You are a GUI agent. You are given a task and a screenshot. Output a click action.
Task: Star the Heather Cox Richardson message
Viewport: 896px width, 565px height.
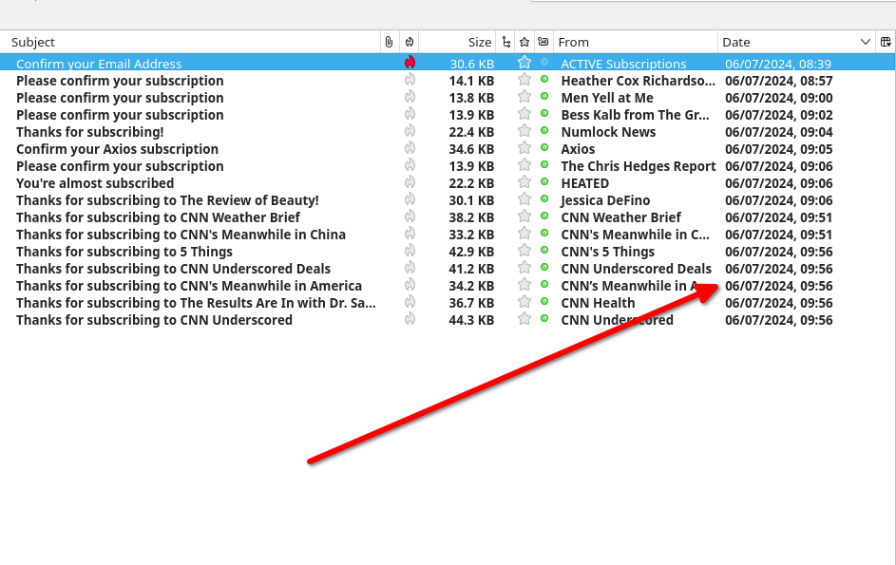(524, 80)
